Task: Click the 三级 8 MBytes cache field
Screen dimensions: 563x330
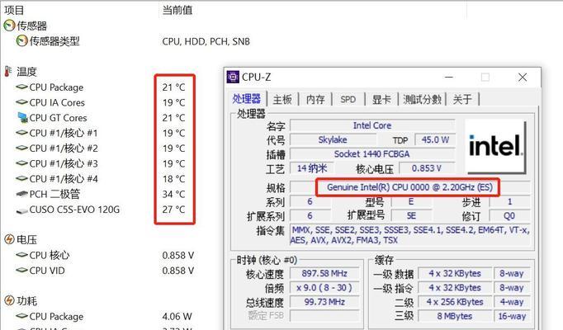Action: tap(455, 316)
